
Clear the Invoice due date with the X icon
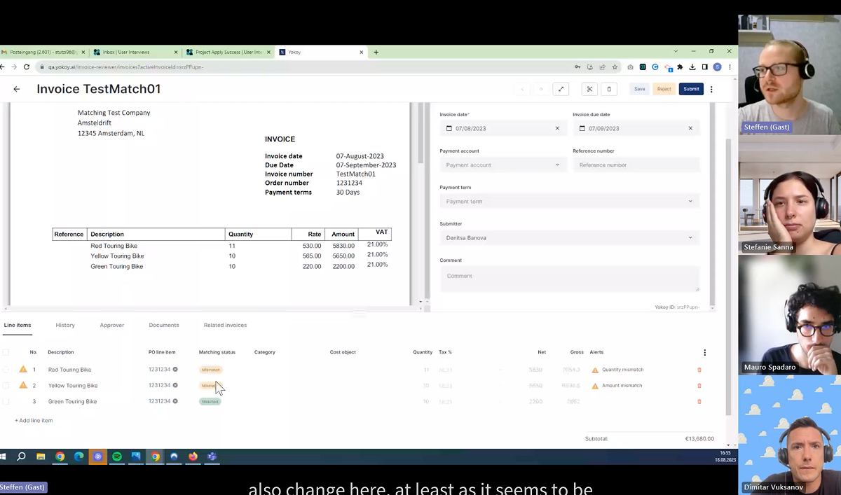point(690,128)
